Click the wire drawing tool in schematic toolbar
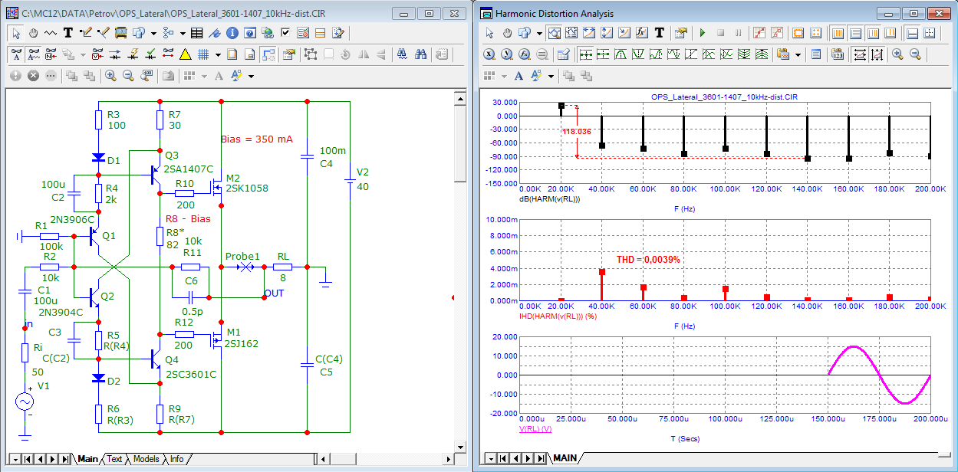 click(x=84, y=33)
